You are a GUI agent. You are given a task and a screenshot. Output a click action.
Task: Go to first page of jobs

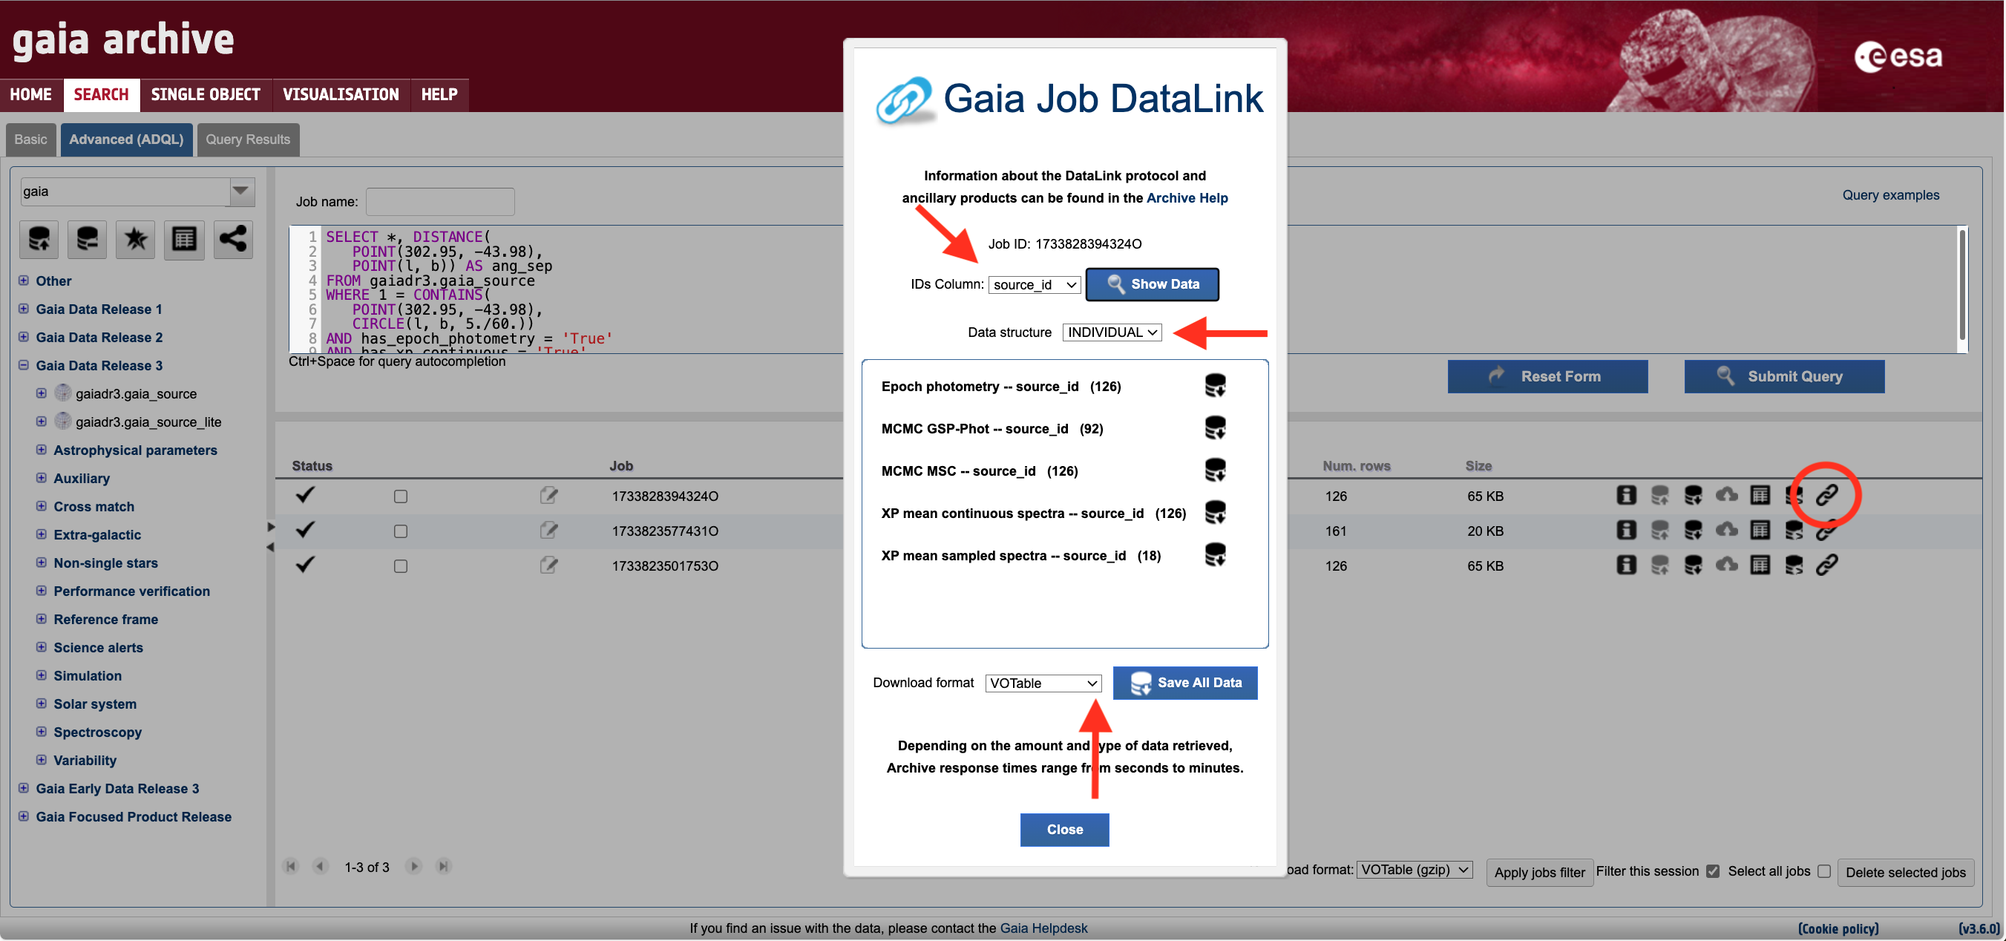[291, 866]
